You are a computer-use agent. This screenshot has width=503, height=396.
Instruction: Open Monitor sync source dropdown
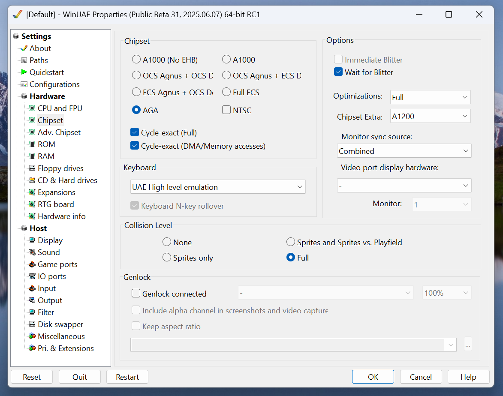point(404,151)
